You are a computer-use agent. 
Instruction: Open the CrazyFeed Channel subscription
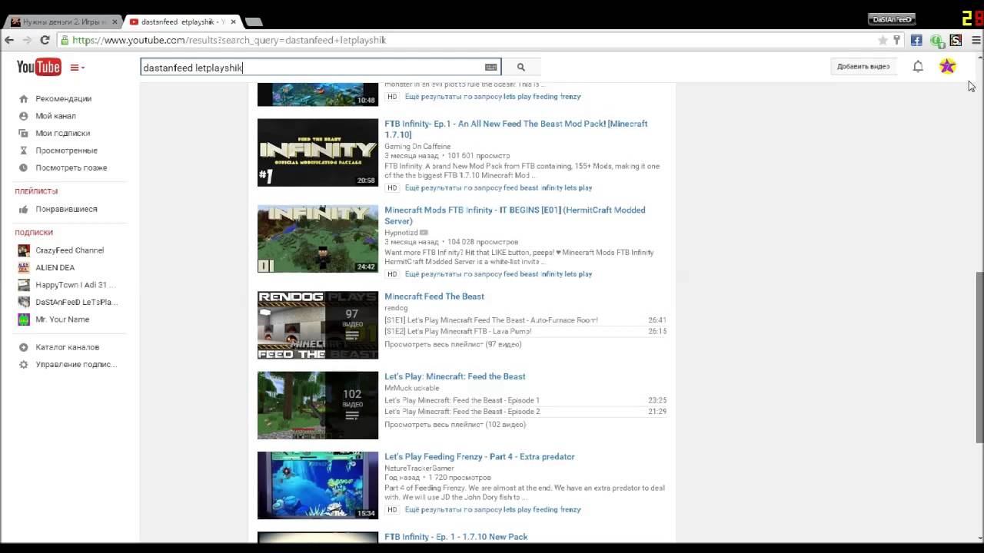(69, 250)
